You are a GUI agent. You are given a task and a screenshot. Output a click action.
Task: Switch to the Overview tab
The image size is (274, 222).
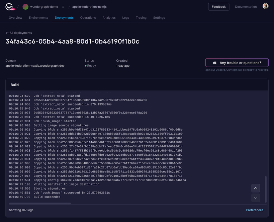tap(15, 18)
